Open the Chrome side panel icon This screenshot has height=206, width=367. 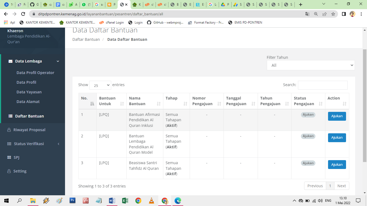click(x=344, y=14)
